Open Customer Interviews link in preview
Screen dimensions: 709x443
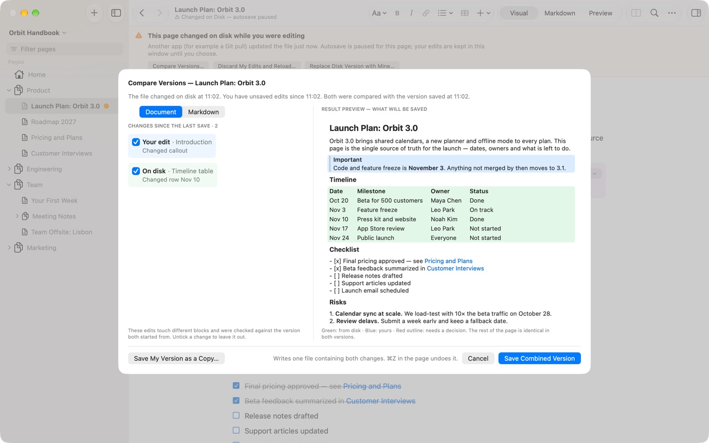point(455,268)
